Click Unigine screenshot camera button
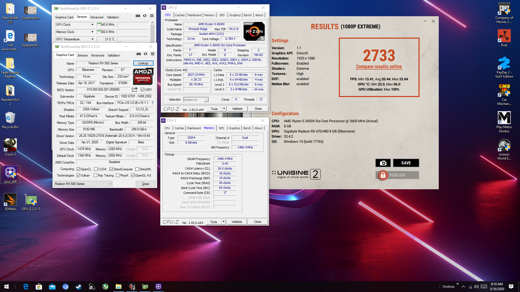 (383, 163)
